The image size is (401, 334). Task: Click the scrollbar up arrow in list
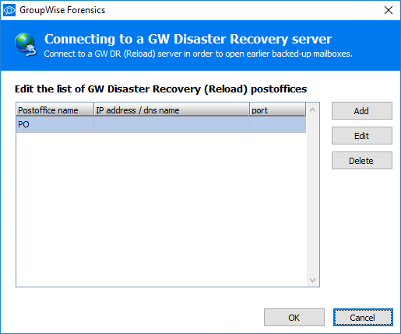(313, 110)
